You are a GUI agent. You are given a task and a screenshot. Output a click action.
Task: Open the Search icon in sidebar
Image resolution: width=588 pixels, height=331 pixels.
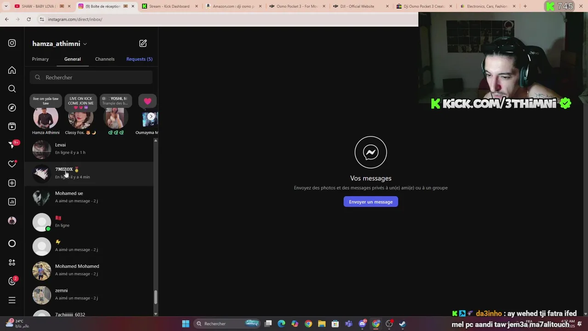(x=12, y=89)
